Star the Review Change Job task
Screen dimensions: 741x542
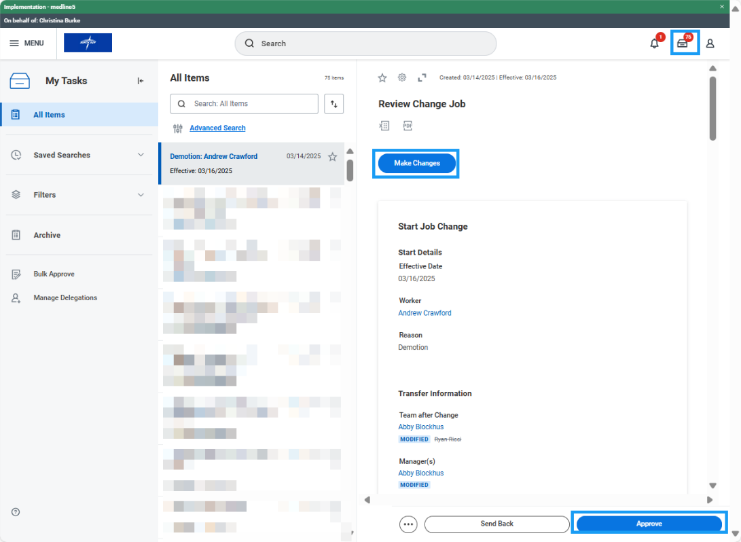tap(382, 77)
